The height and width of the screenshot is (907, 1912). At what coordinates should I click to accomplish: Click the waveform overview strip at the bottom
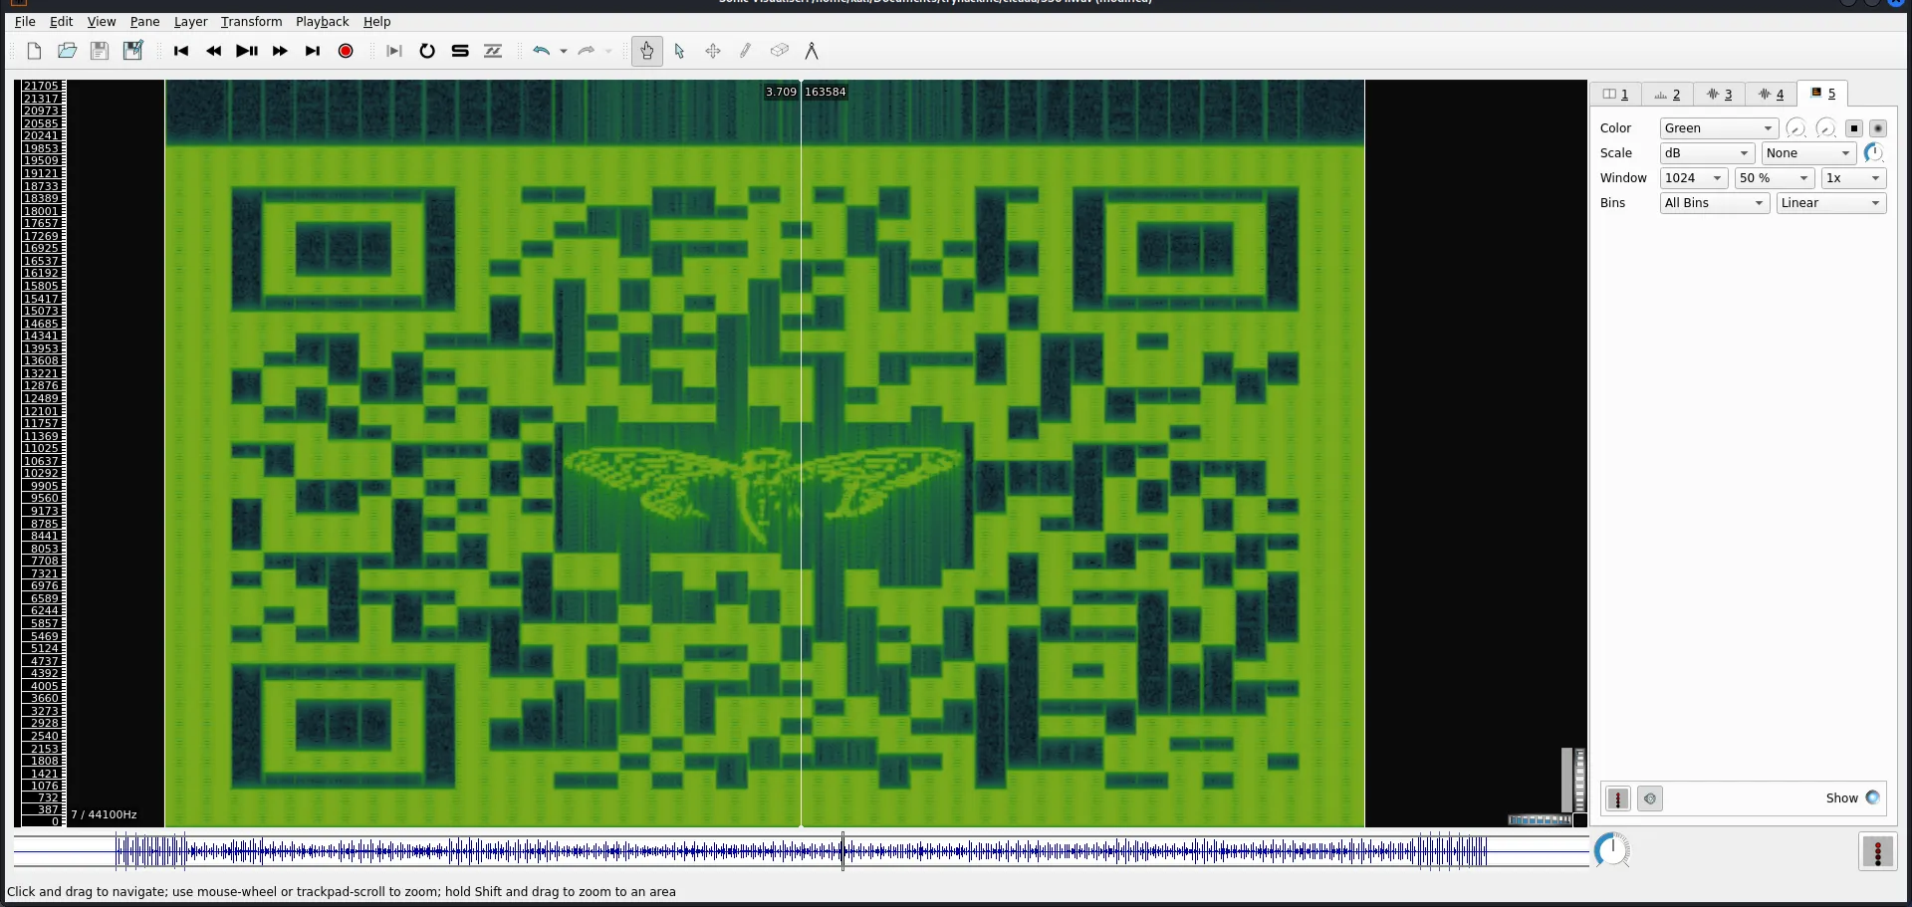(802, 851)
